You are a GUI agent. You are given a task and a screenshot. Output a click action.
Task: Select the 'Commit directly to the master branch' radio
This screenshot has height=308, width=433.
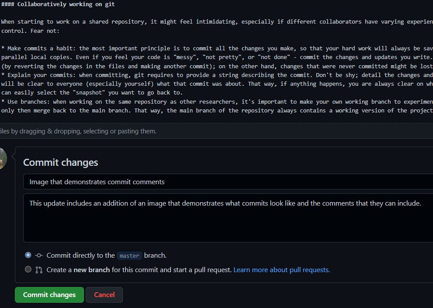[28, 255]
